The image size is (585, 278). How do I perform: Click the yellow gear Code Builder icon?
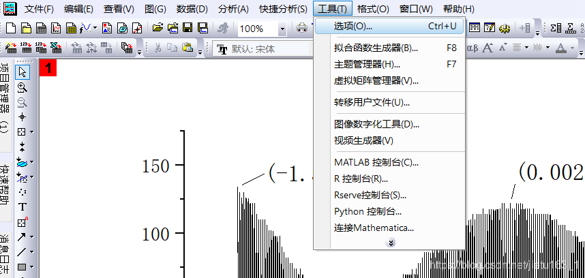(505, 28)
